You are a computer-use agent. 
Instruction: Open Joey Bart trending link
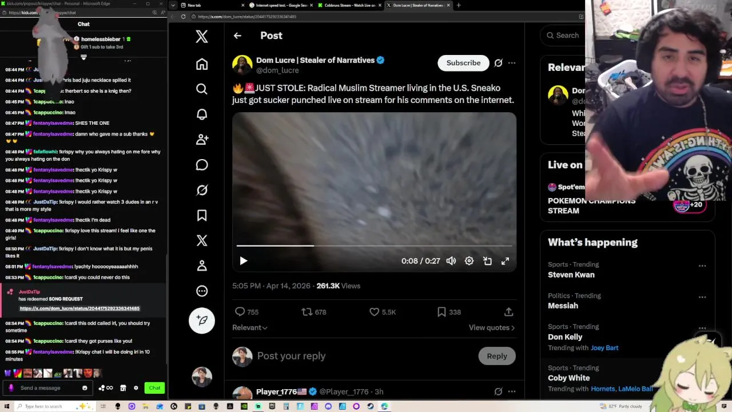pos(604,348)
